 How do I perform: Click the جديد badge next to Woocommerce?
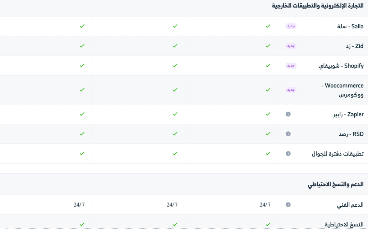click(x=291, y=90)
